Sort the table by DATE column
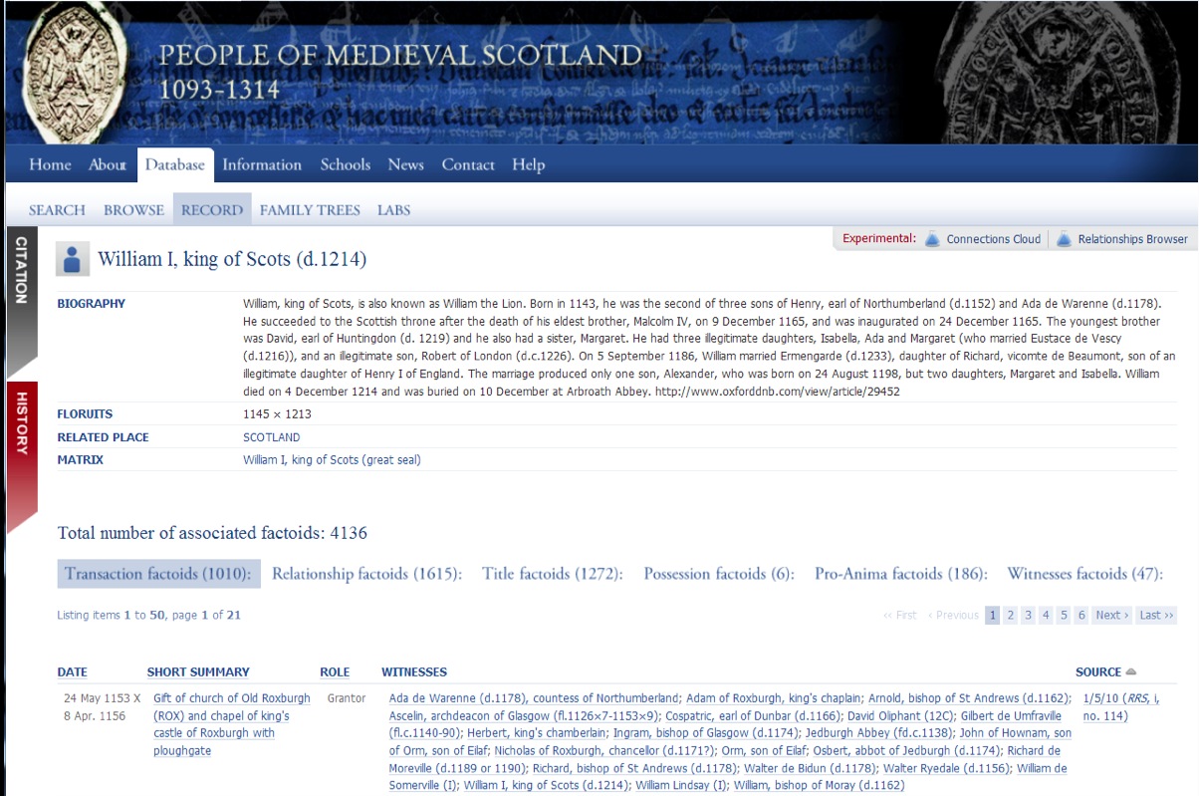This screenshot has height=796, width=1199. [x=73, y=672]
